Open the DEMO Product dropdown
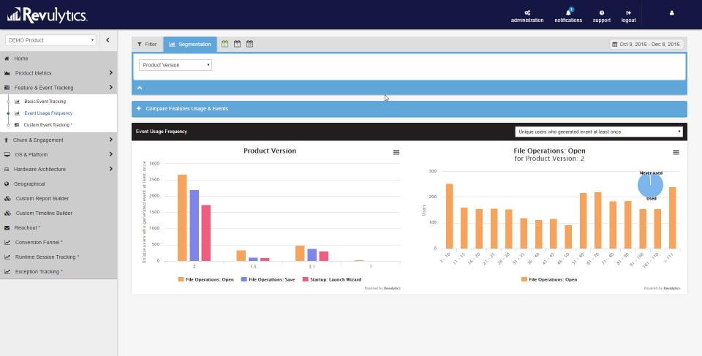 (x=50, y=40)
